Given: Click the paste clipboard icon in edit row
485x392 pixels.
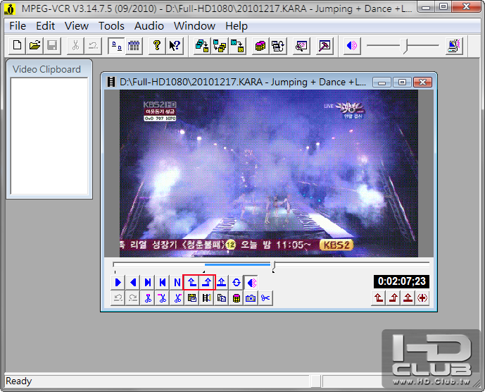Looking at the screenshot, I should coord(192,298).
